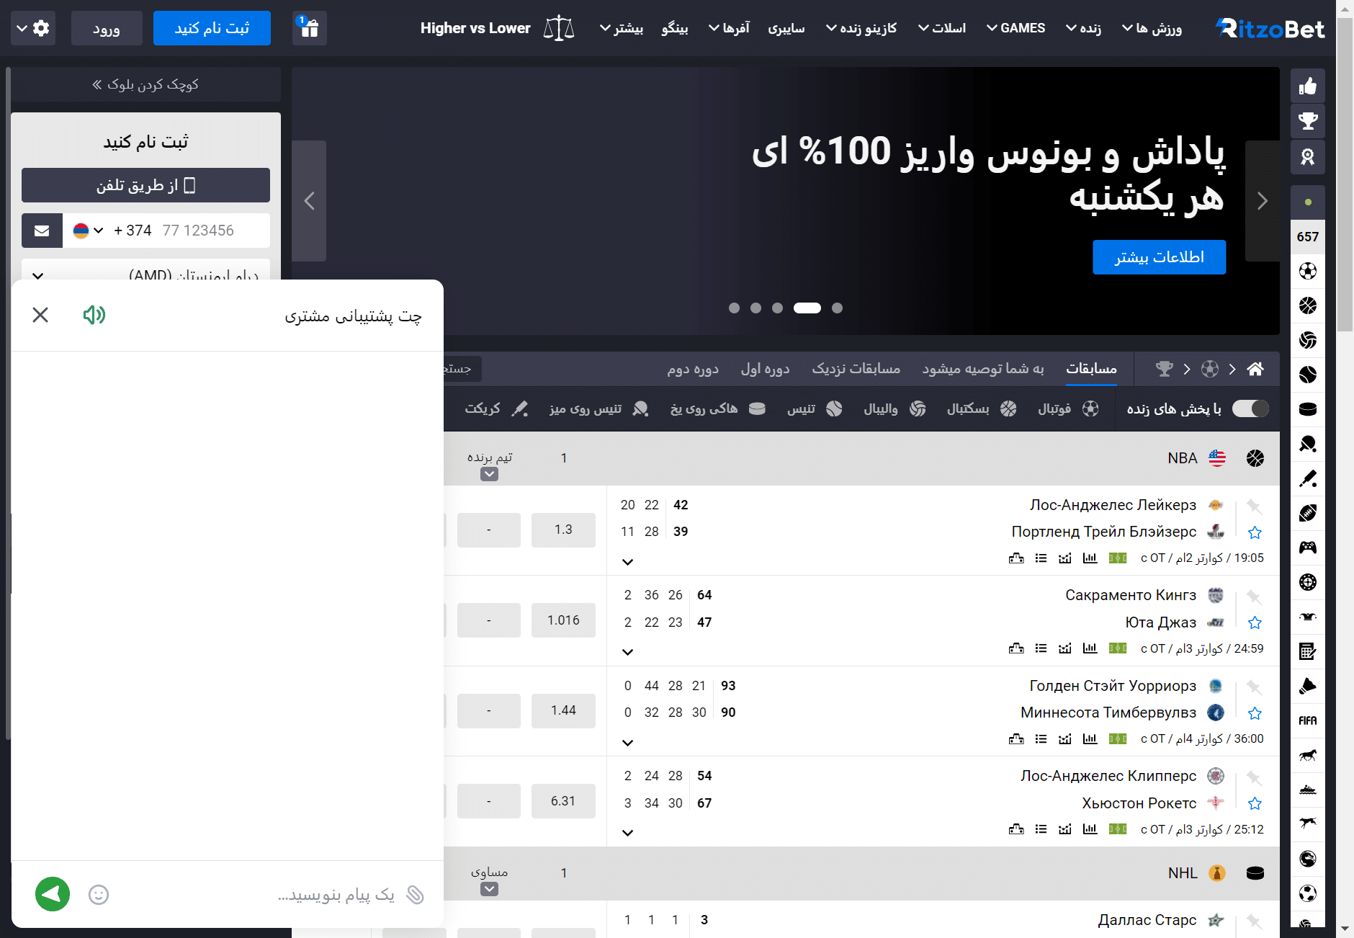Click the ورود login button
Image resolution: width=1354 pixels, height=938 pixels.
coord(107,28)
